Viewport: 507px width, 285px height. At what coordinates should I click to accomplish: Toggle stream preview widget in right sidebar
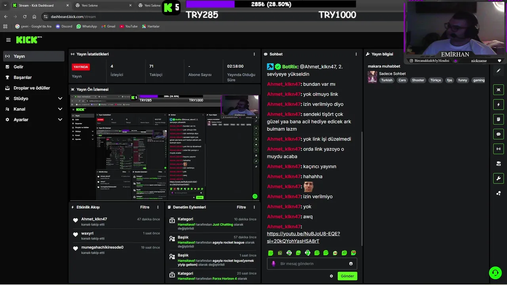click(x=499, y=90)
